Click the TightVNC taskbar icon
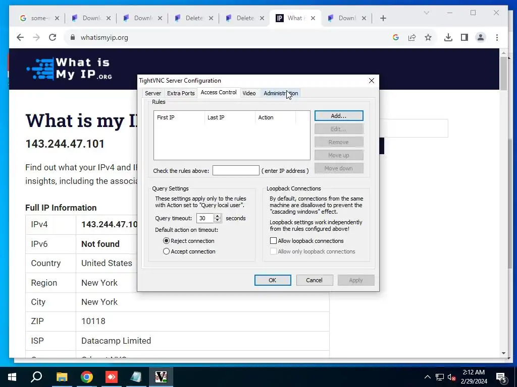 point(161,377)
